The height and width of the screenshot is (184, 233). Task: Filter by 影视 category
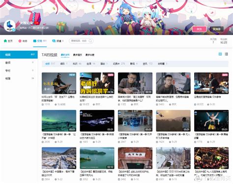[134, 64]
